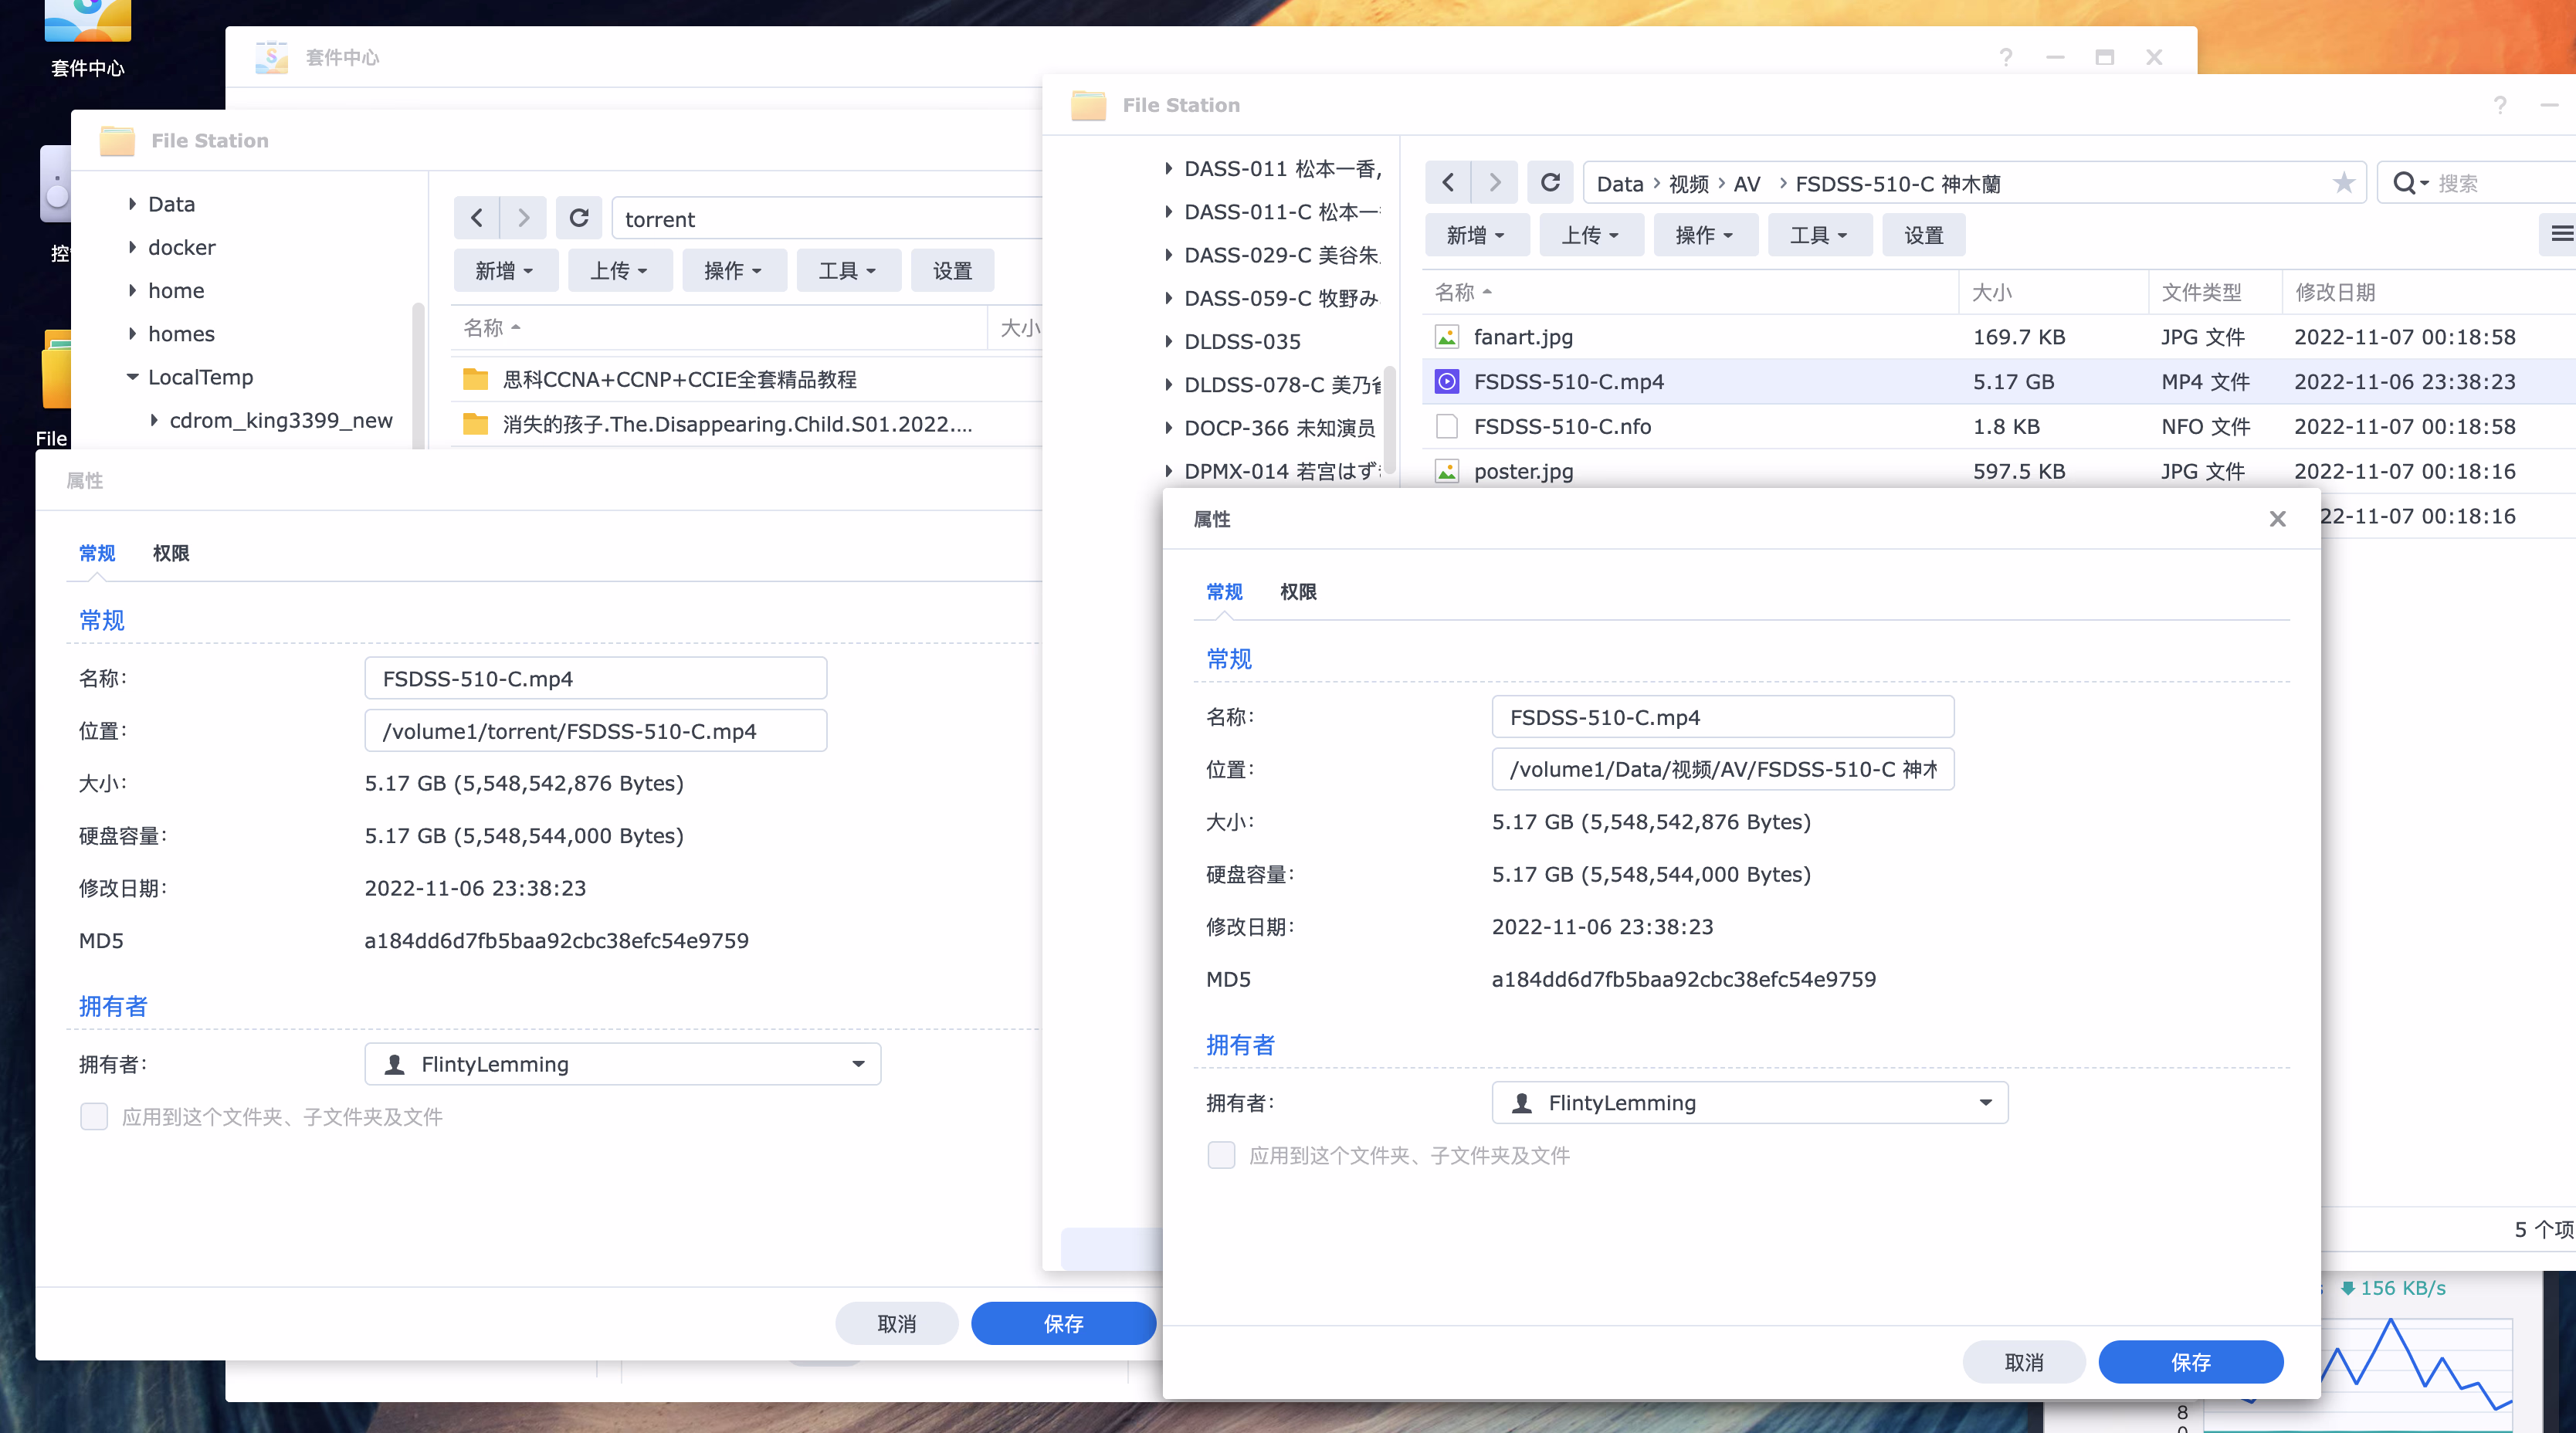
Task: Collapse the LocalTemp tree folder
Action: tap(132, 377)
